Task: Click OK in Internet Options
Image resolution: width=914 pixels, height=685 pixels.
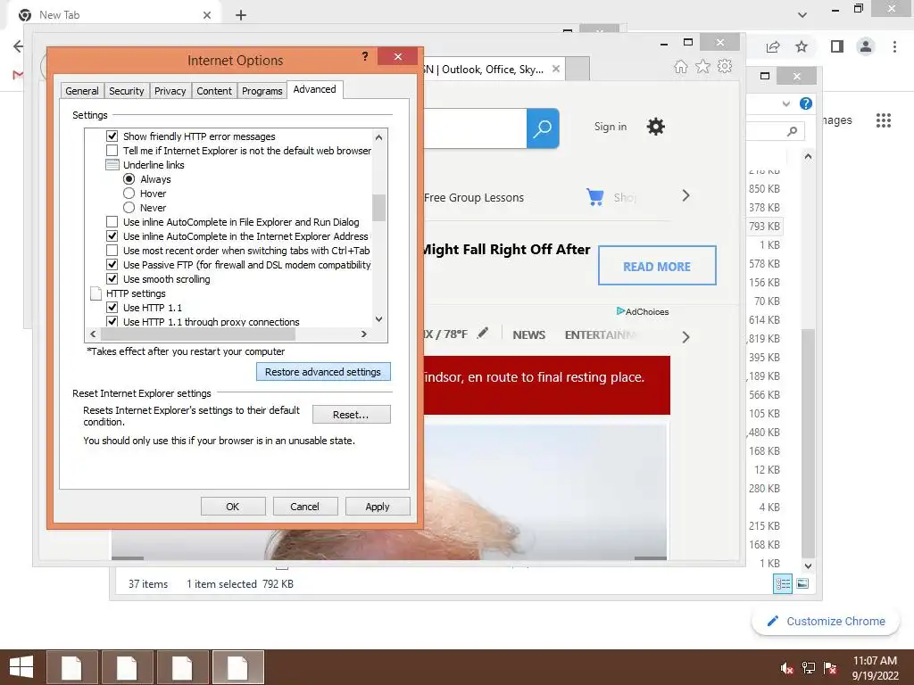Action: point(233,507)
